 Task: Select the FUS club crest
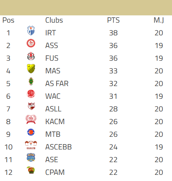click(x=31, y=56)
